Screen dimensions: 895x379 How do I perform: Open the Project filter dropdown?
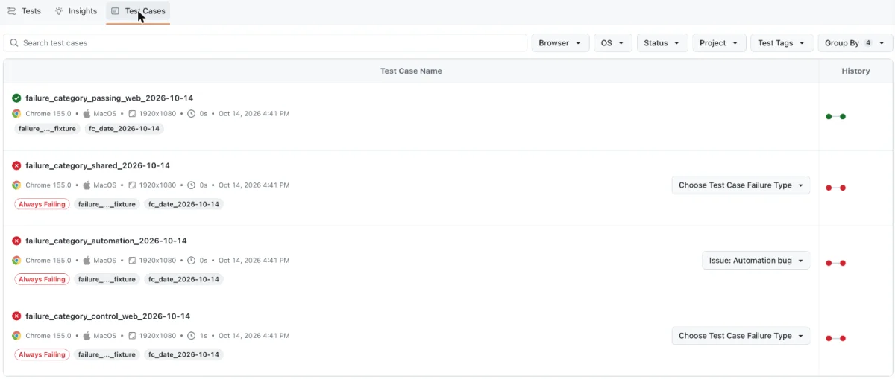(x=719, y=43)
